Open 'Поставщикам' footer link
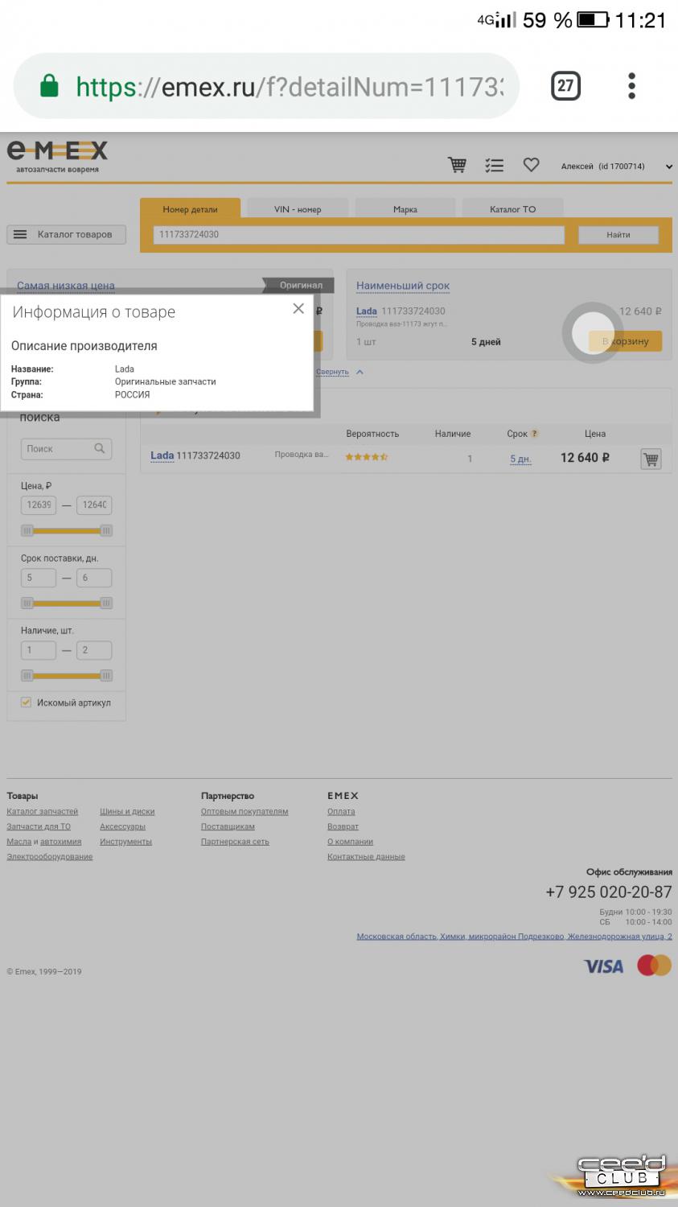 click(228, 826)
